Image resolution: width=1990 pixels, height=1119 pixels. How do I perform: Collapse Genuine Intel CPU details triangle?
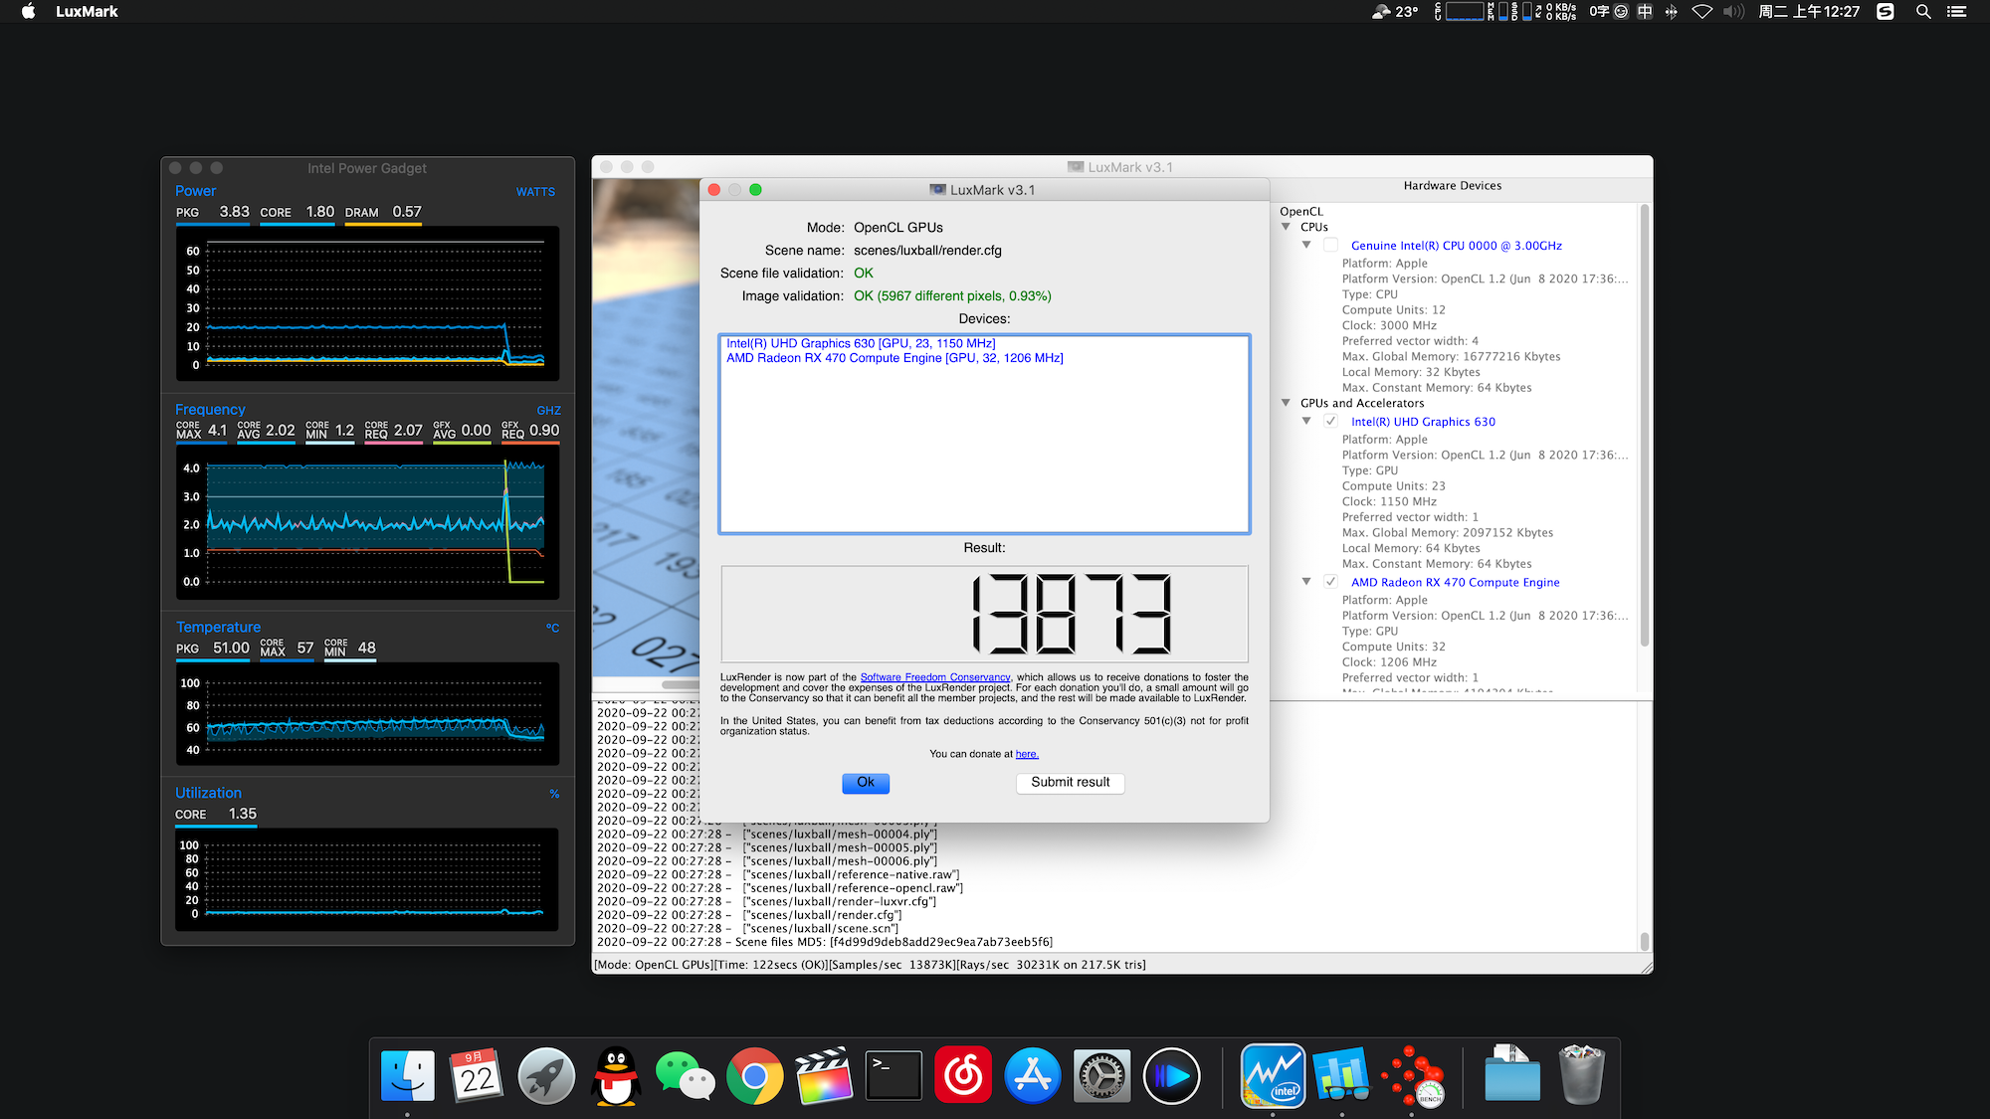(1306, 245)
